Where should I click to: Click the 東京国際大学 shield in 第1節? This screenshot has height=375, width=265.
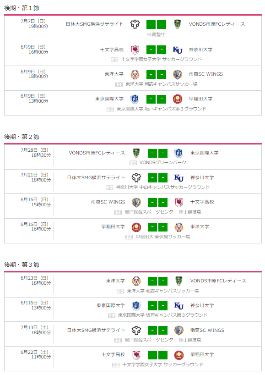tap(135, 99)
